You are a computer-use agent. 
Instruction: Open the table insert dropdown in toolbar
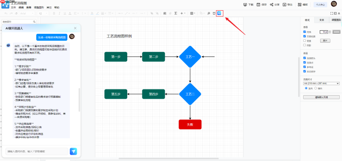coord(192,13)
